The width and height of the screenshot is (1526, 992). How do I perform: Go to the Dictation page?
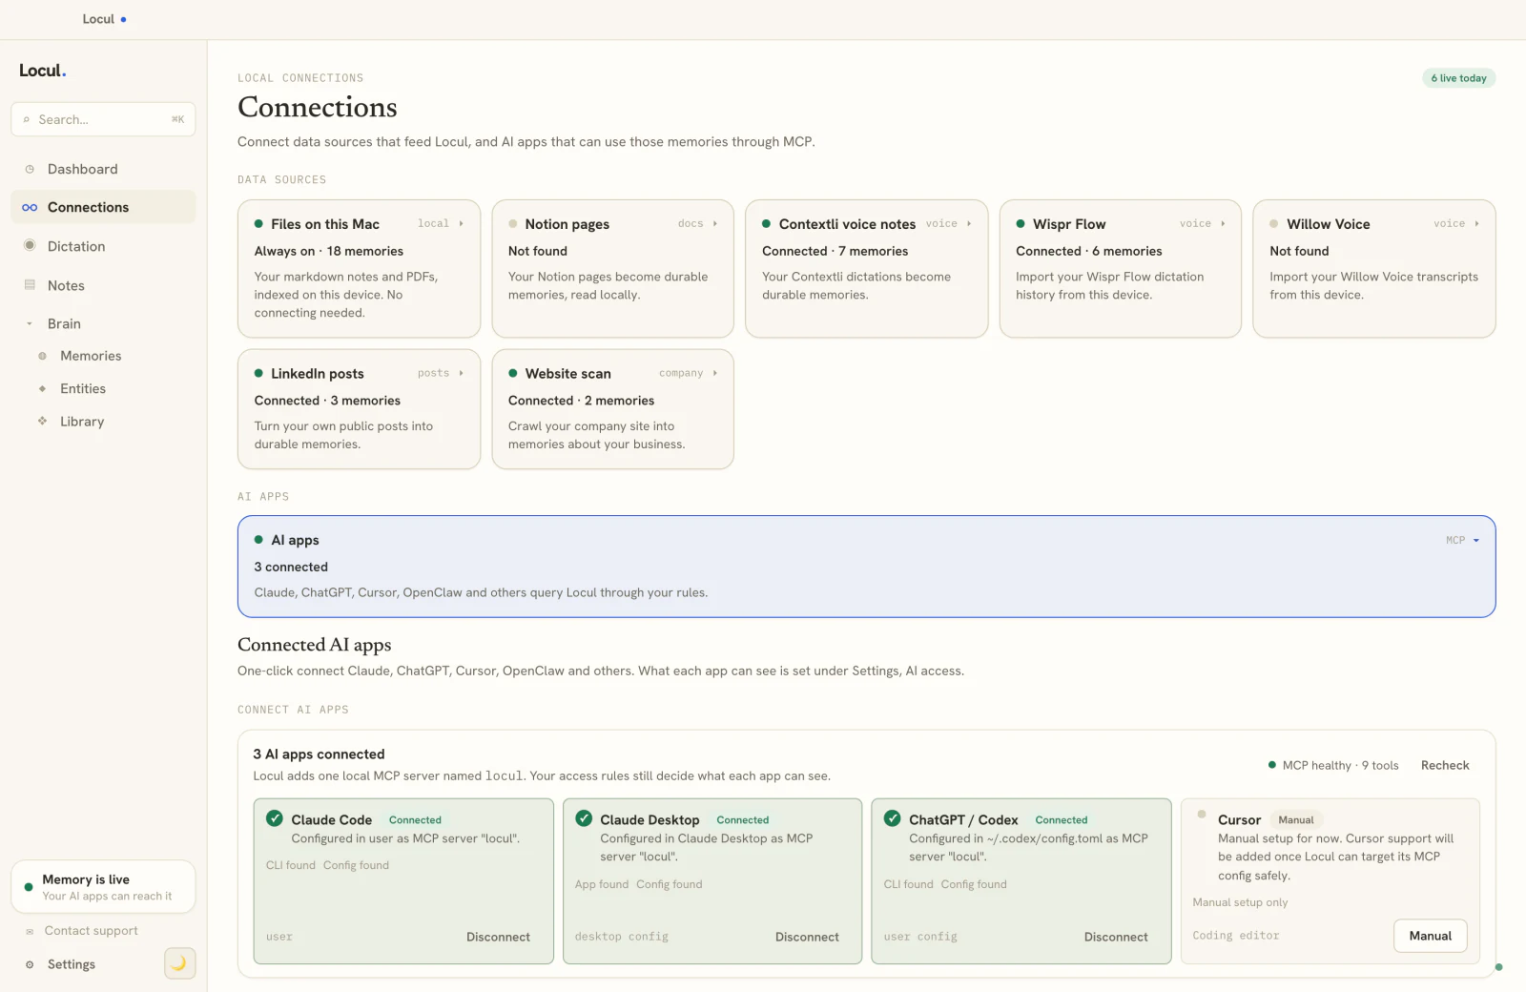point(103,246)
